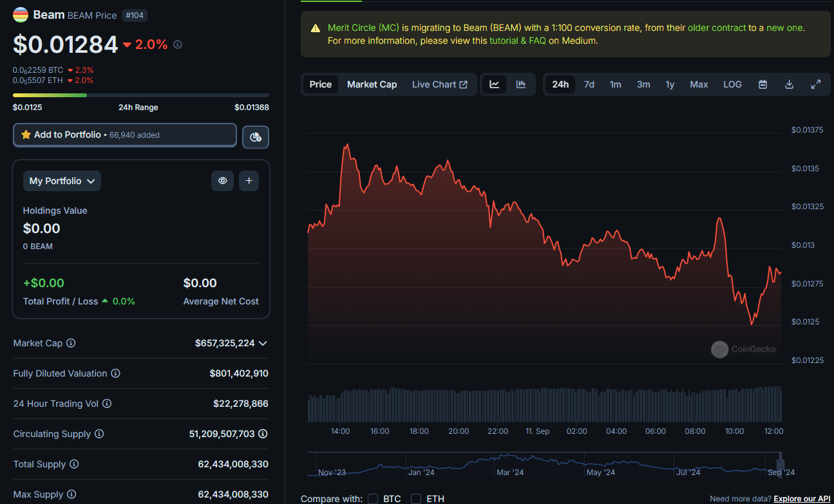Open the calendar date range picker
Screen dimensions: 834x504
pos(763,84)
